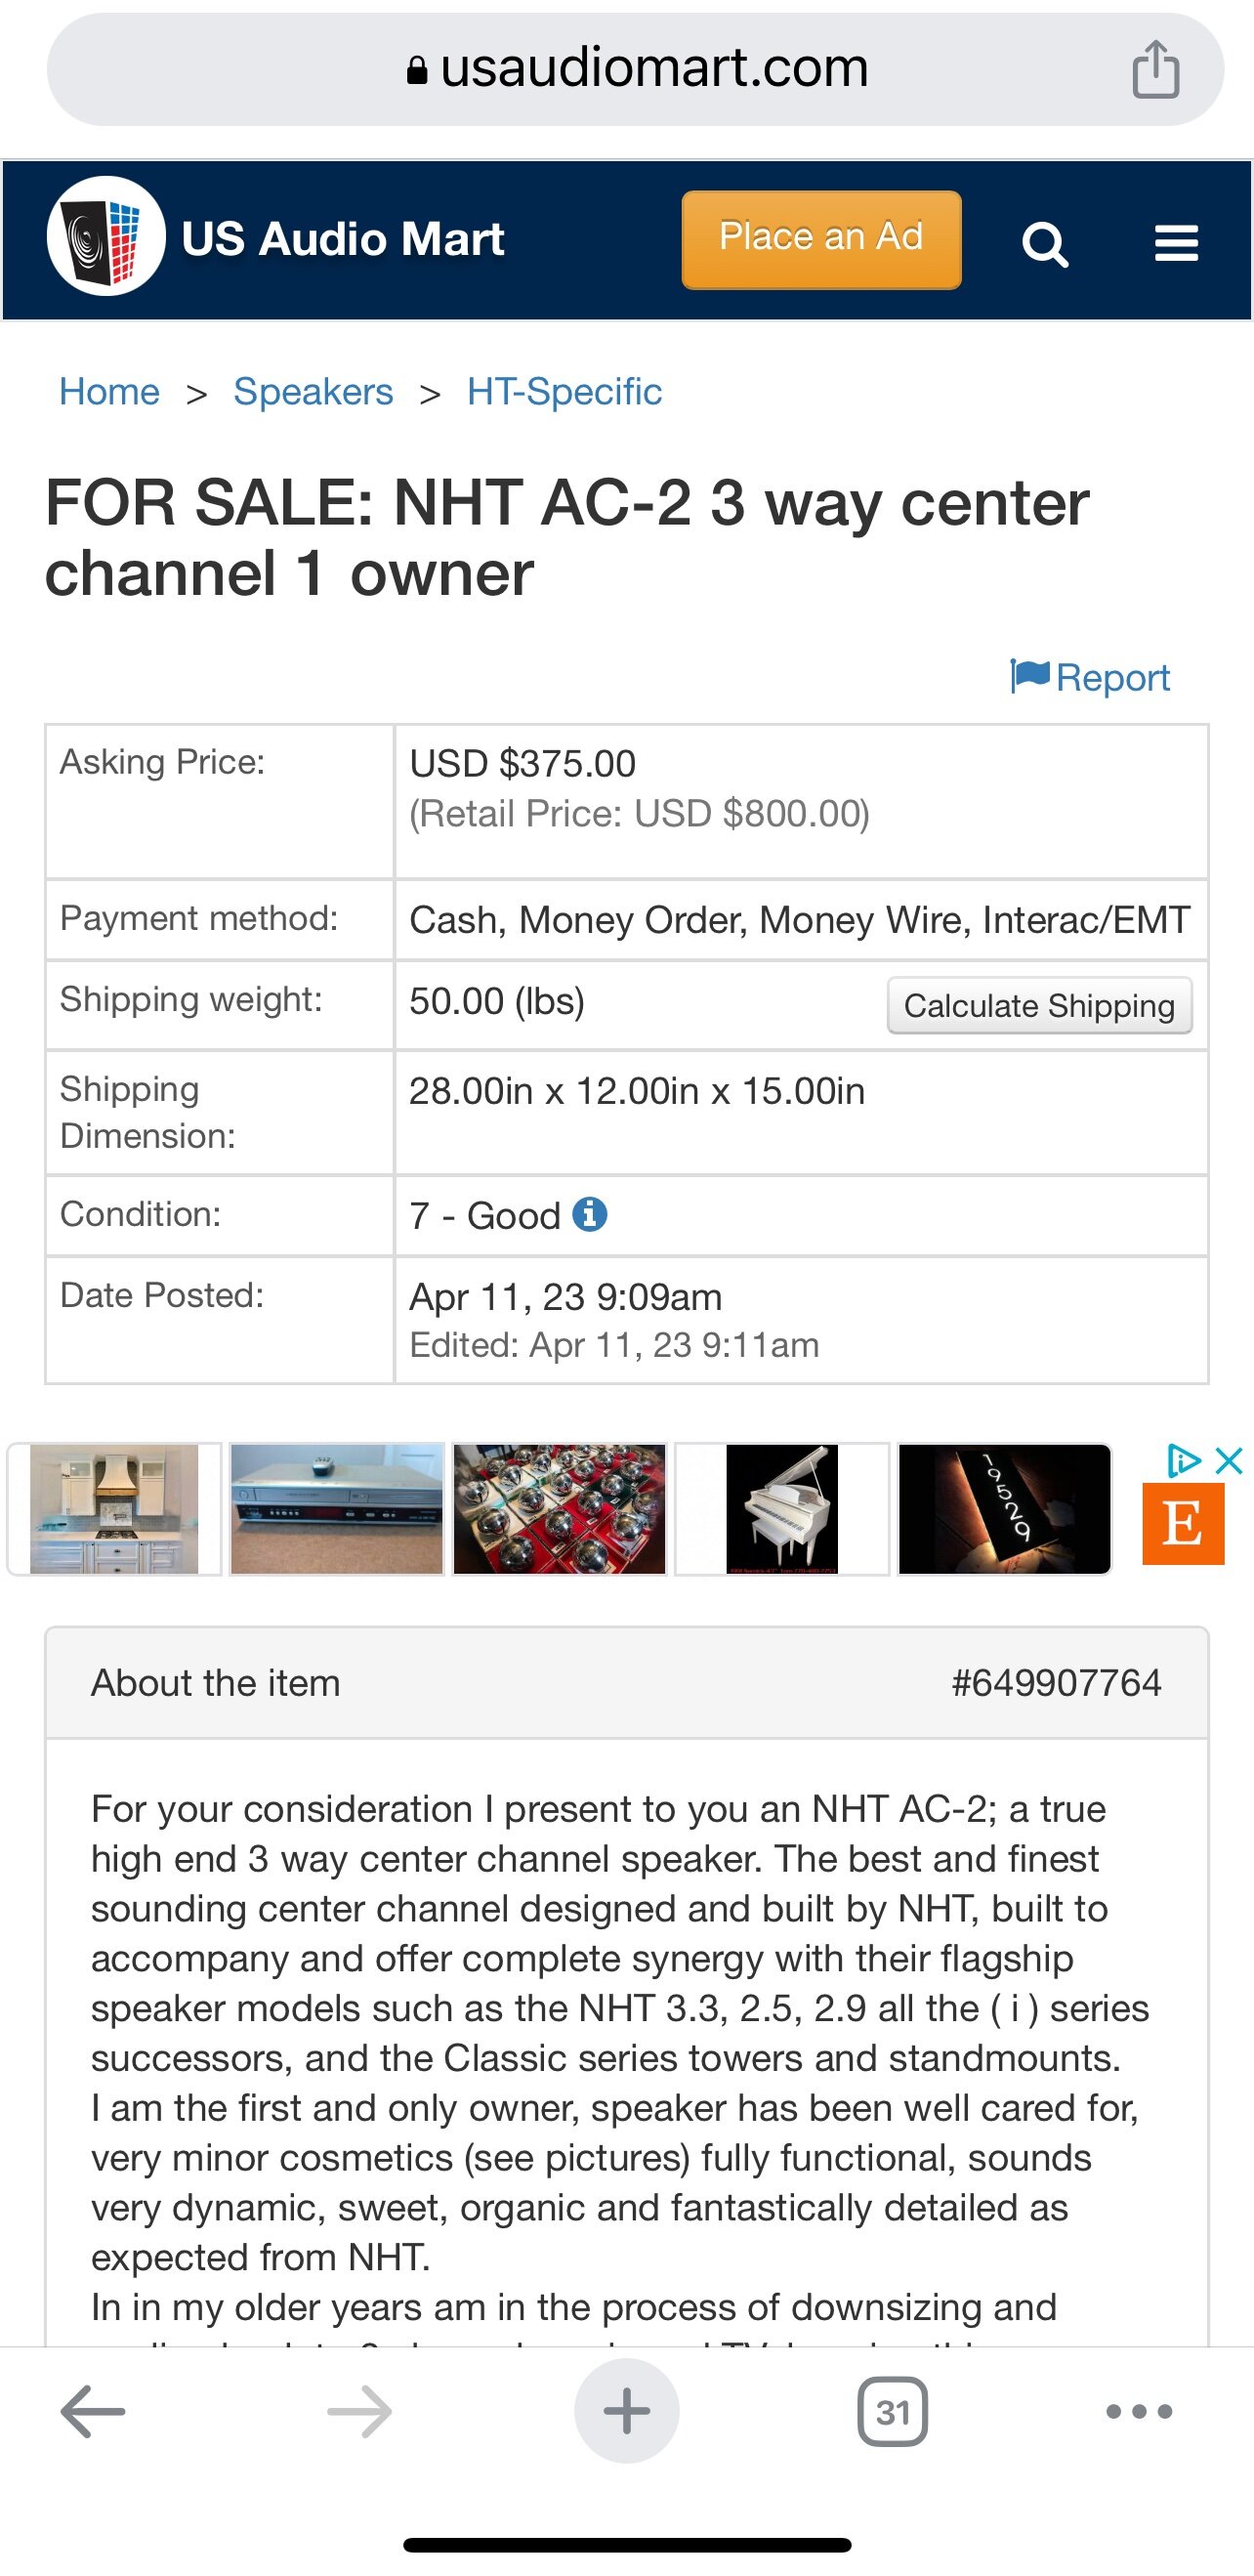Show open tabs counter 31
Viewport: 1254px width, 2576px height.
coord(892,2412)
